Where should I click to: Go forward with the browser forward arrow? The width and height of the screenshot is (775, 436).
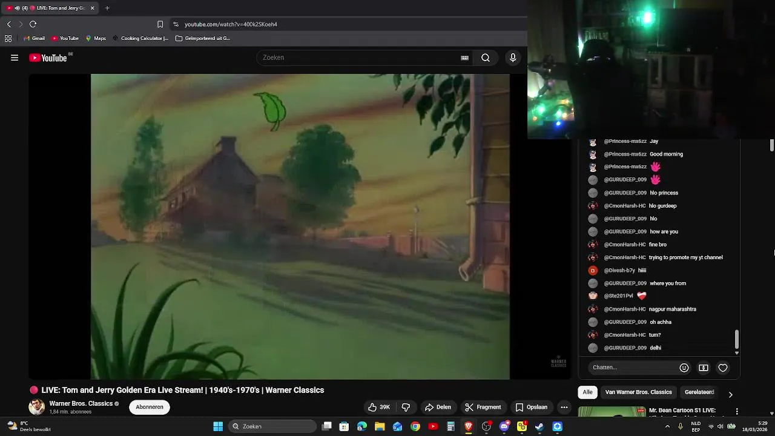(x=21, y=24)
